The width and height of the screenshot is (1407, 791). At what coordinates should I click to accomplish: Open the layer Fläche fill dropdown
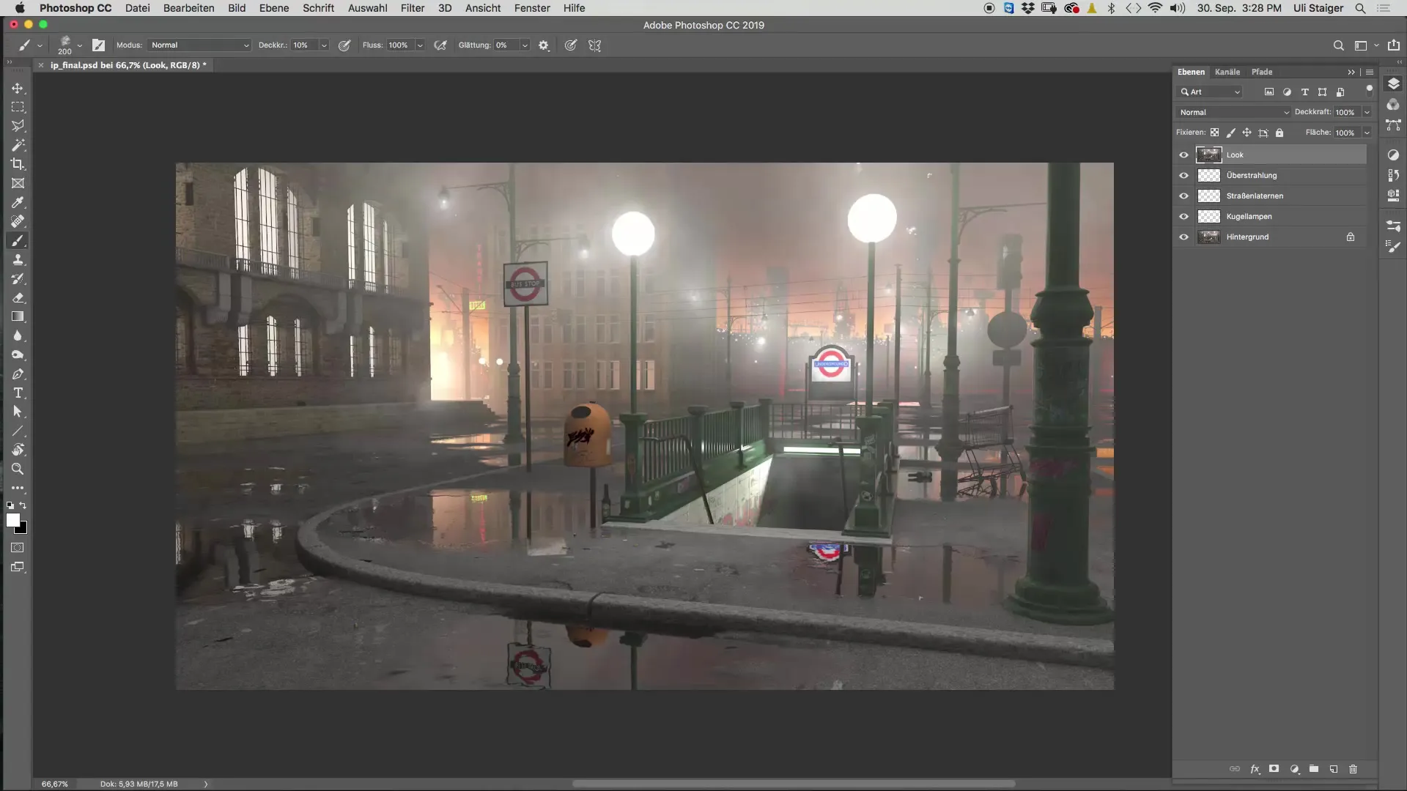(1367, 133)
